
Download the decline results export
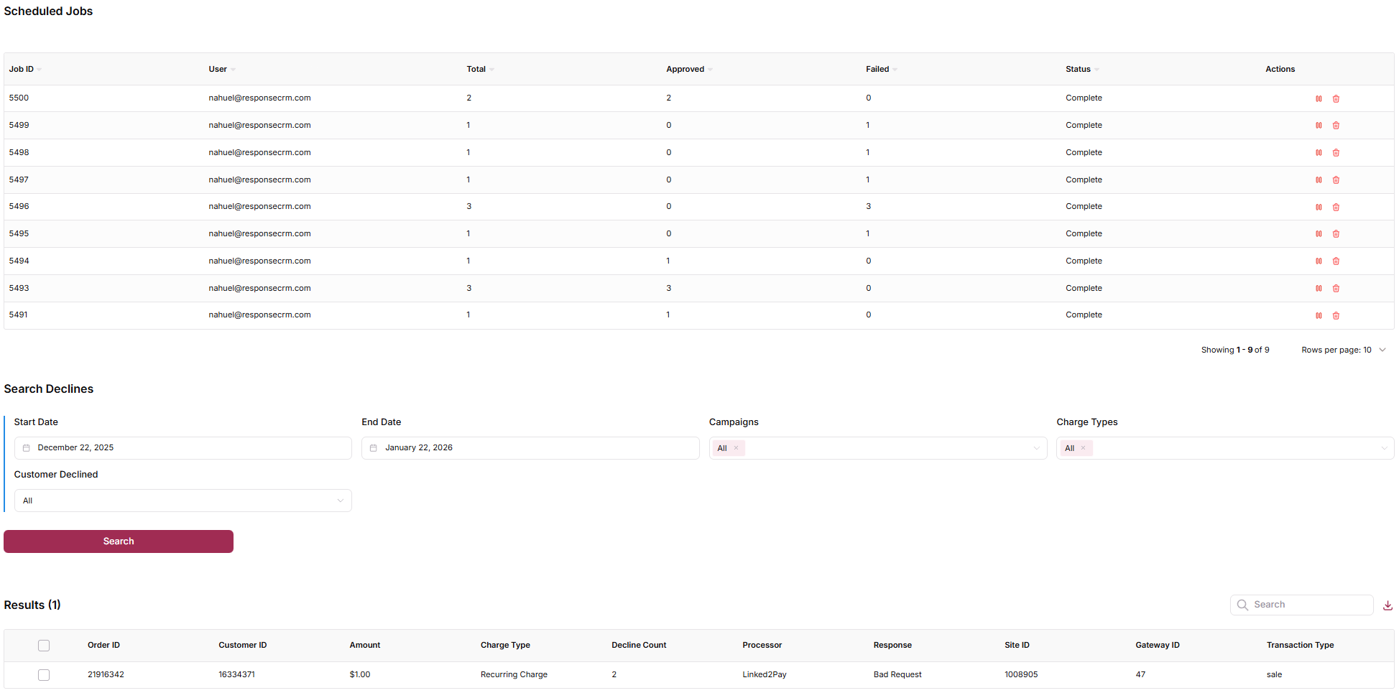coord(1388,605)
